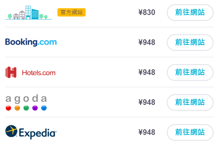The image size is (220, 145).
Task: Open Expedia via its 前往網站 button
Action: click(190, 132)
